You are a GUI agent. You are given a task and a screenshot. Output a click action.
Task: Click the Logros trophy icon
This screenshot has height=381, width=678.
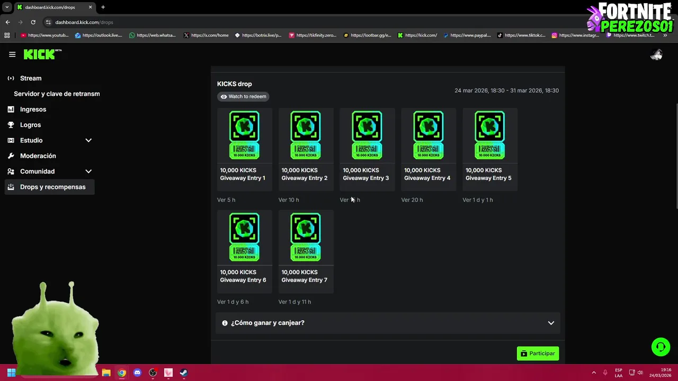tap(11, 125)
